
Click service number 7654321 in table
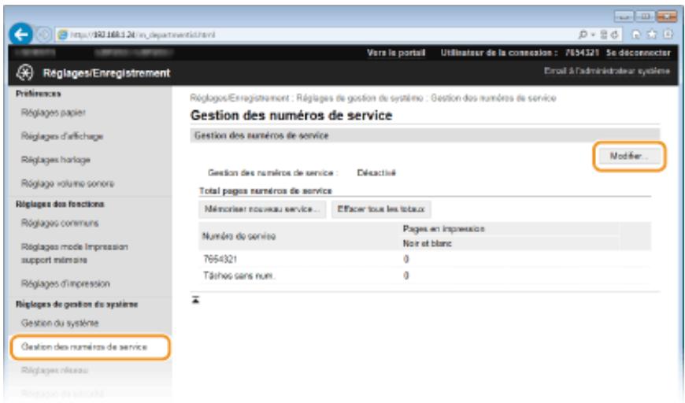click(220, 259)
